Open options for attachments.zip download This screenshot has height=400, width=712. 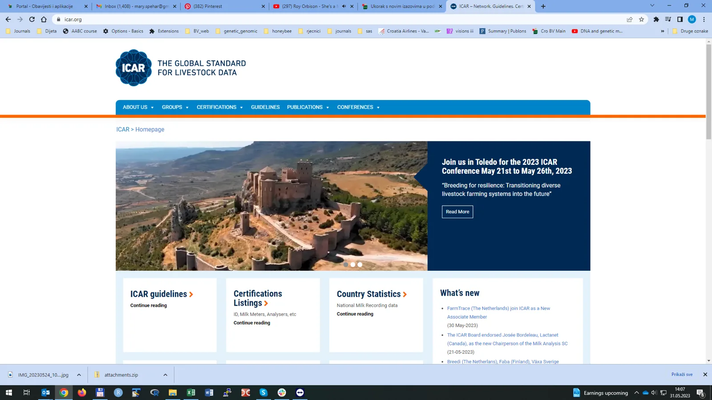(x=165, y=375)
